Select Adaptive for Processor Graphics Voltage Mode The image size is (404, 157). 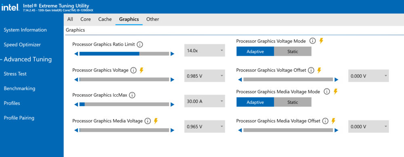point(255,52)
